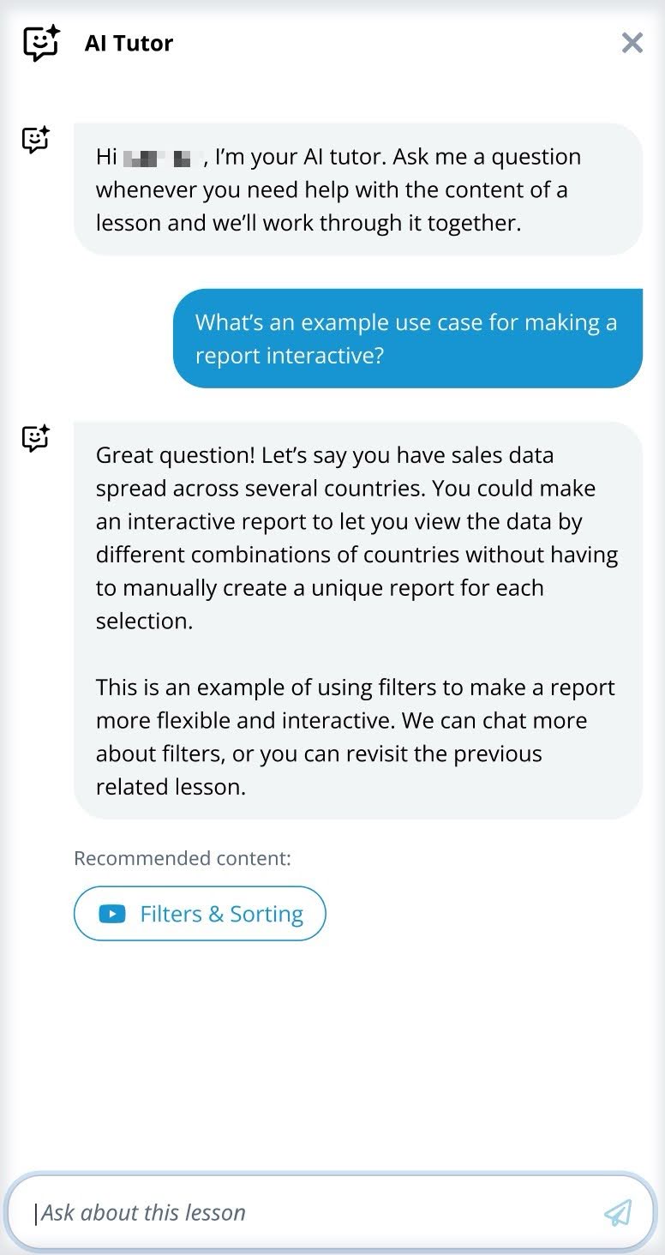Close the AI Tutor panel

[632, 42]
